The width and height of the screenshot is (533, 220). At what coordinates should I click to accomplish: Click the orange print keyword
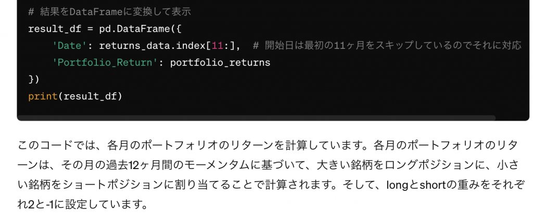tap(43, 97)
